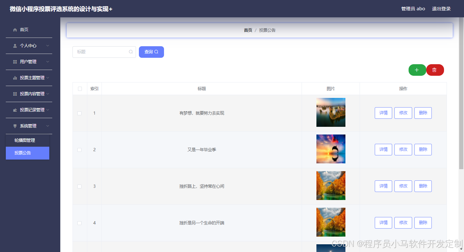Click the magnifier icon in 标题 search field
464x252 pixels.
(x=131, y=52)
